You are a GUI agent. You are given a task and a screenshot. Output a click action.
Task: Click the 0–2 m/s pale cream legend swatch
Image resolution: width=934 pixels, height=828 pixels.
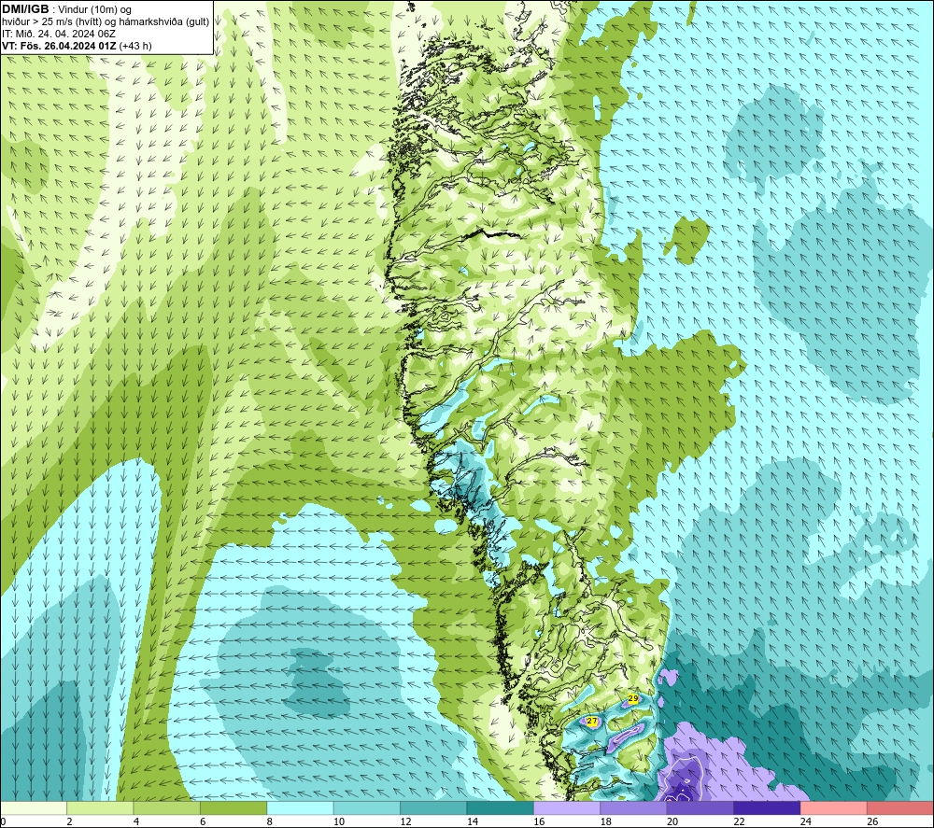(34, 808)
